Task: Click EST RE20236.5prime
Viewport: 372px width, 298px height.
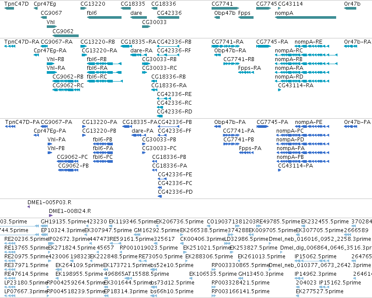Action: coord(26,239)
